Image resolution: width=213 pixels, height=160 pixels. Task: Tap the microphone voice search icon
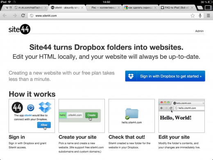[200, 16]
